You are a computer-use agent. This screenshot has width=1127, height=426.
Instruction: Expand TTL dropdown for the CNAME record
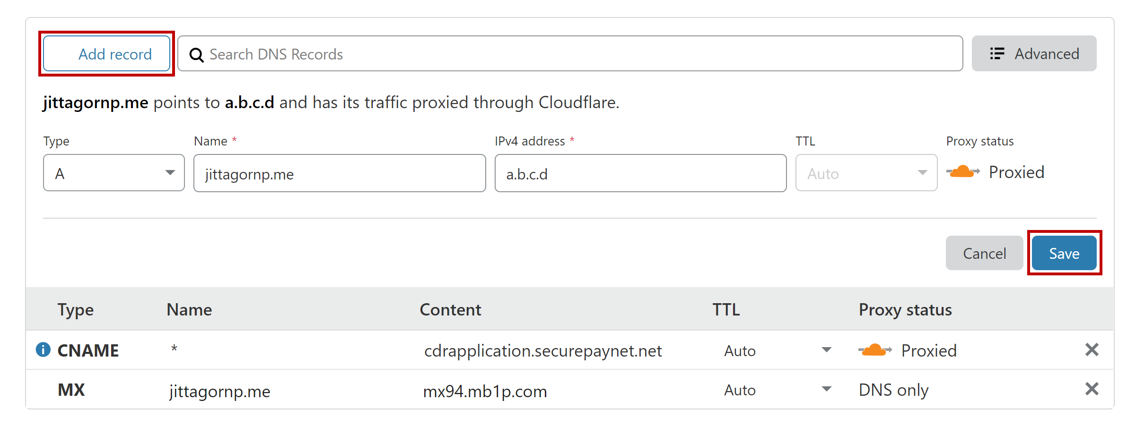[826, 350]
